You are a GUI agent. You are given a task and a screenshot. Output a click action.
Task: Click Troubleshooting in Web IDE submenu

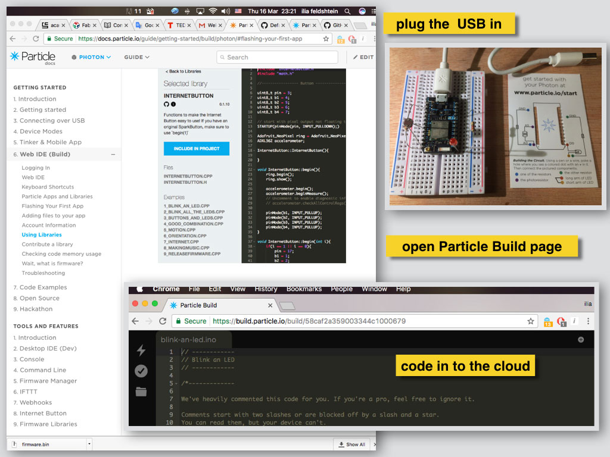coord(43,273)
